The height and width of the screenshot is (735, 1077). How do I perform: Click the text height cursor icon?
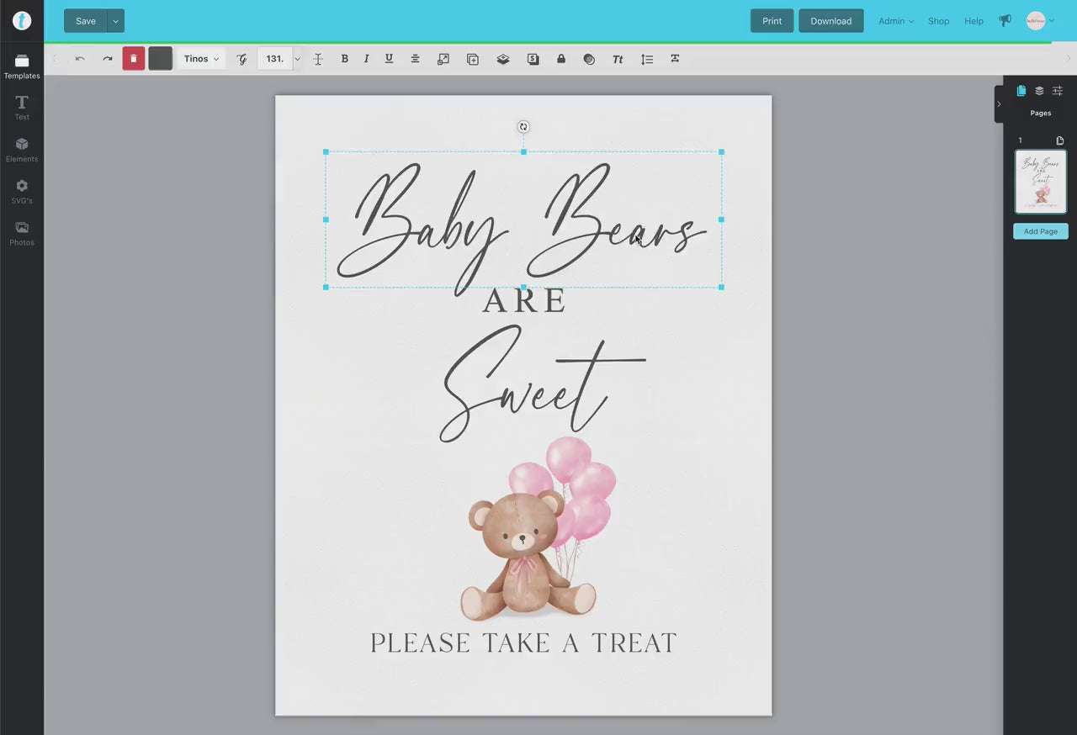[x=318, y=59]
